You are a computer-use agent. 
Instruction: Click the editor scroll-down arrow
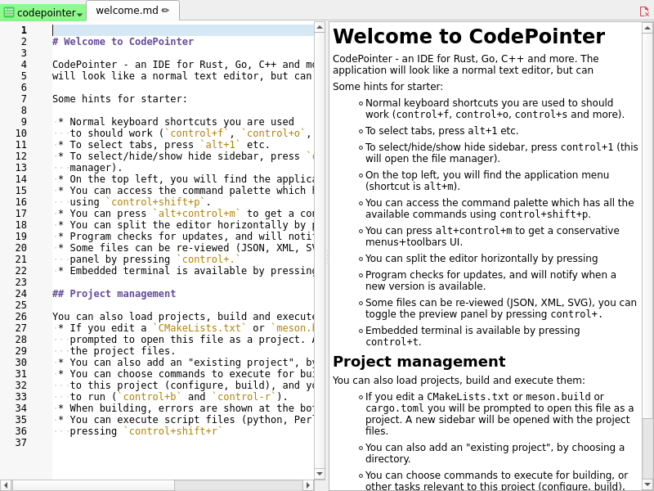320,474
